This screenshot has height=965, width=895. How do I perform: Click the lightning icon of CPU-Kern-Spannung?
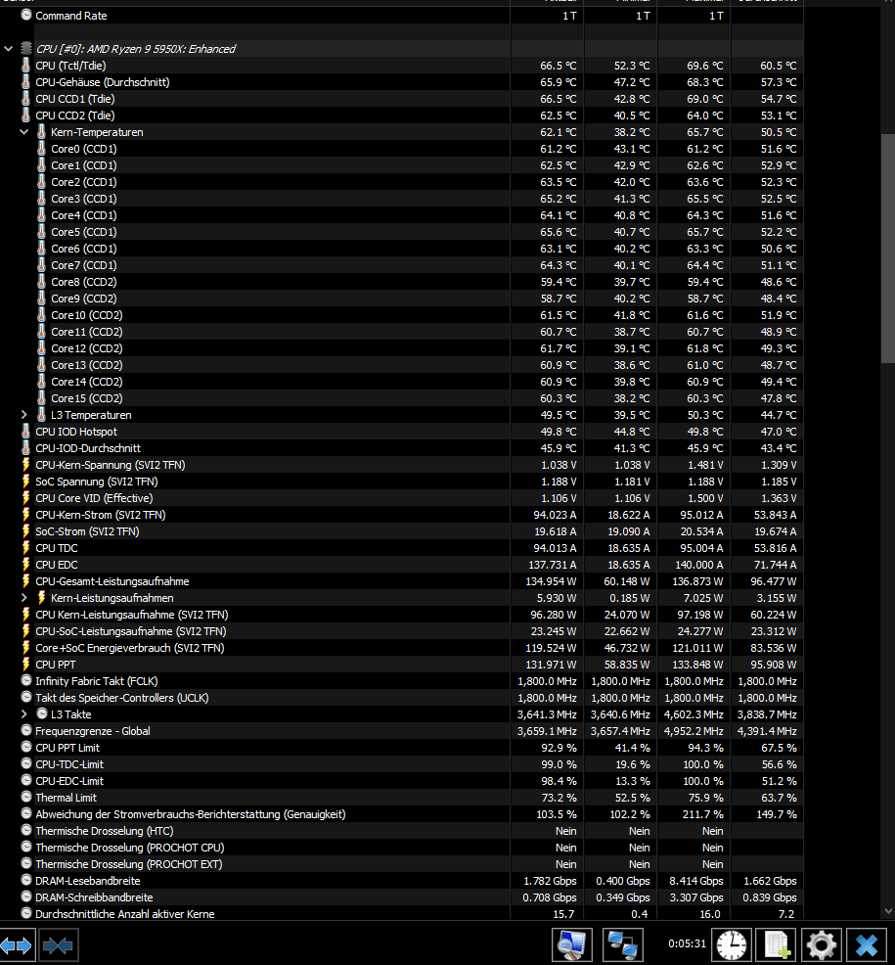25,465
